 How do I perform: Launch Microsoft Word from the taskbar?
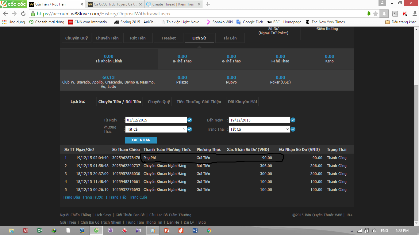[x=195, y=230]
